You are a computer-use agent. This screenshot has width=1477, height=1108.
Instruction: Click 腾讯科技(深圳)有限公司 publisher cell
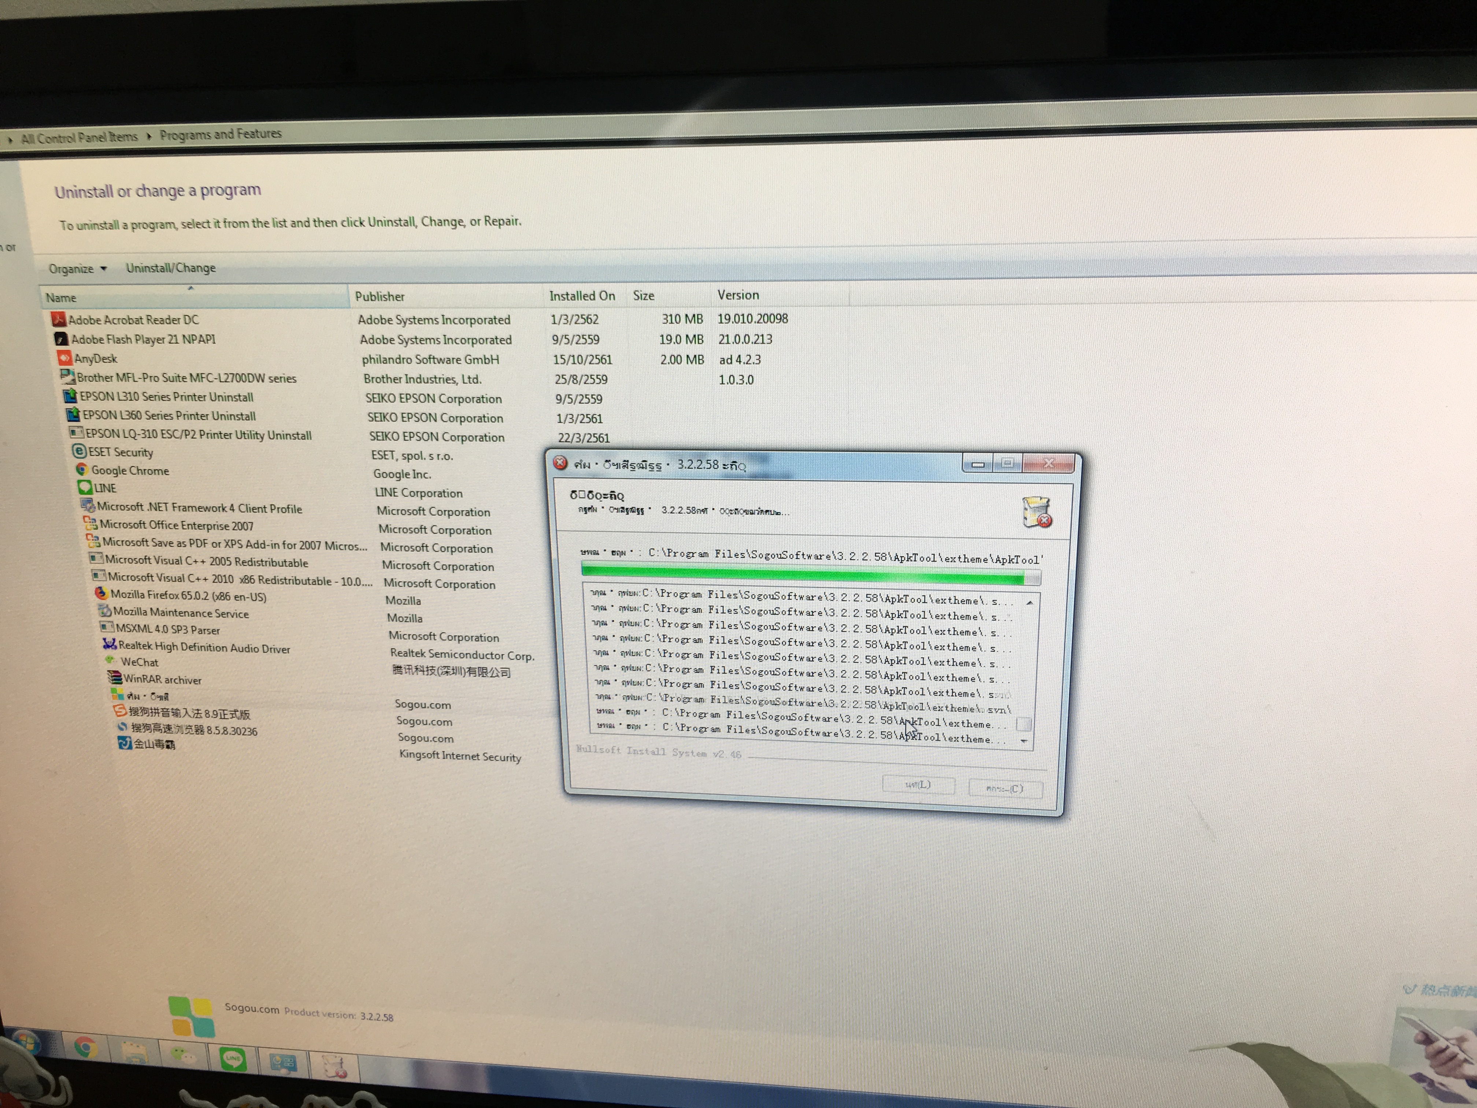tap(451, 671)
